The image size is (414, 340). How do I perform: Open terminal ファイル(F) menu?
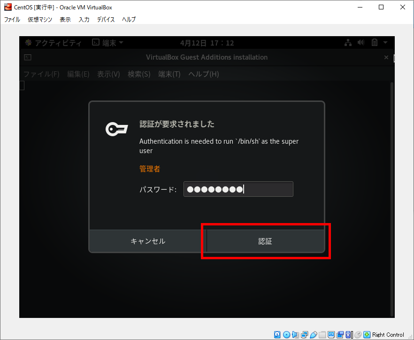coord(41,74)
